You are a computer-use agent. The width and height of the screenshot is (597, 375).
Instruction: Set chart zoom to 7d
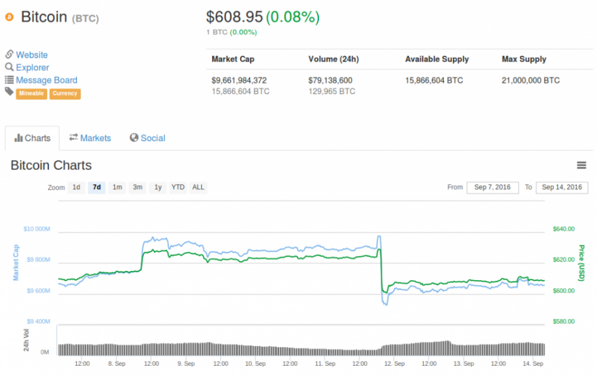pyautogui.click(x=97, y=187)
